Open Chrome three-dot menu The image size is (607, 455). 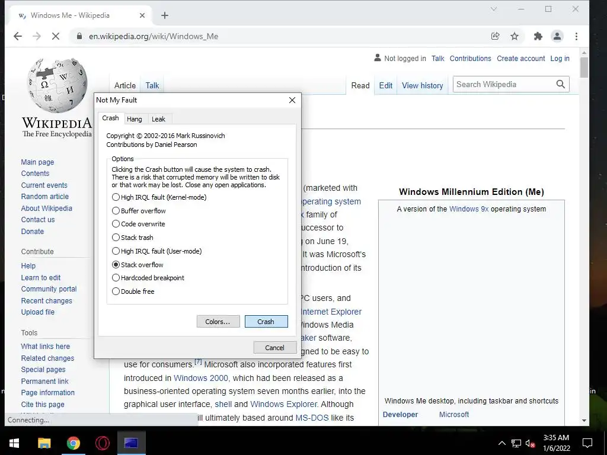[576, 36]
